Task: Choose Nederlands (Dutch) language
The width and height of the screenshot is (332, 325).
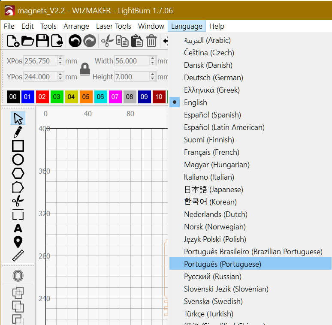Action: 250,214
